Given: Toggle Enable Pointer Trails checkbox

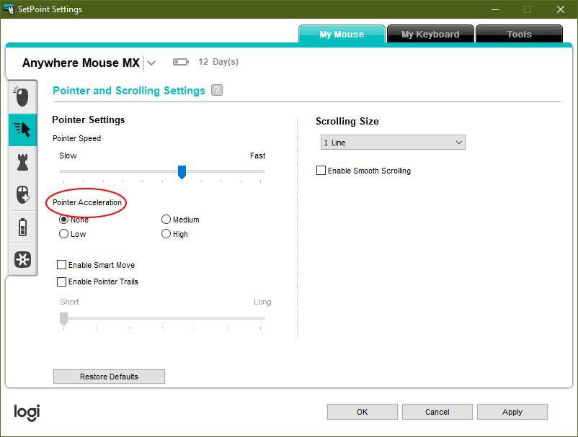Looking at the screenshot, I should tap(62, 281).
